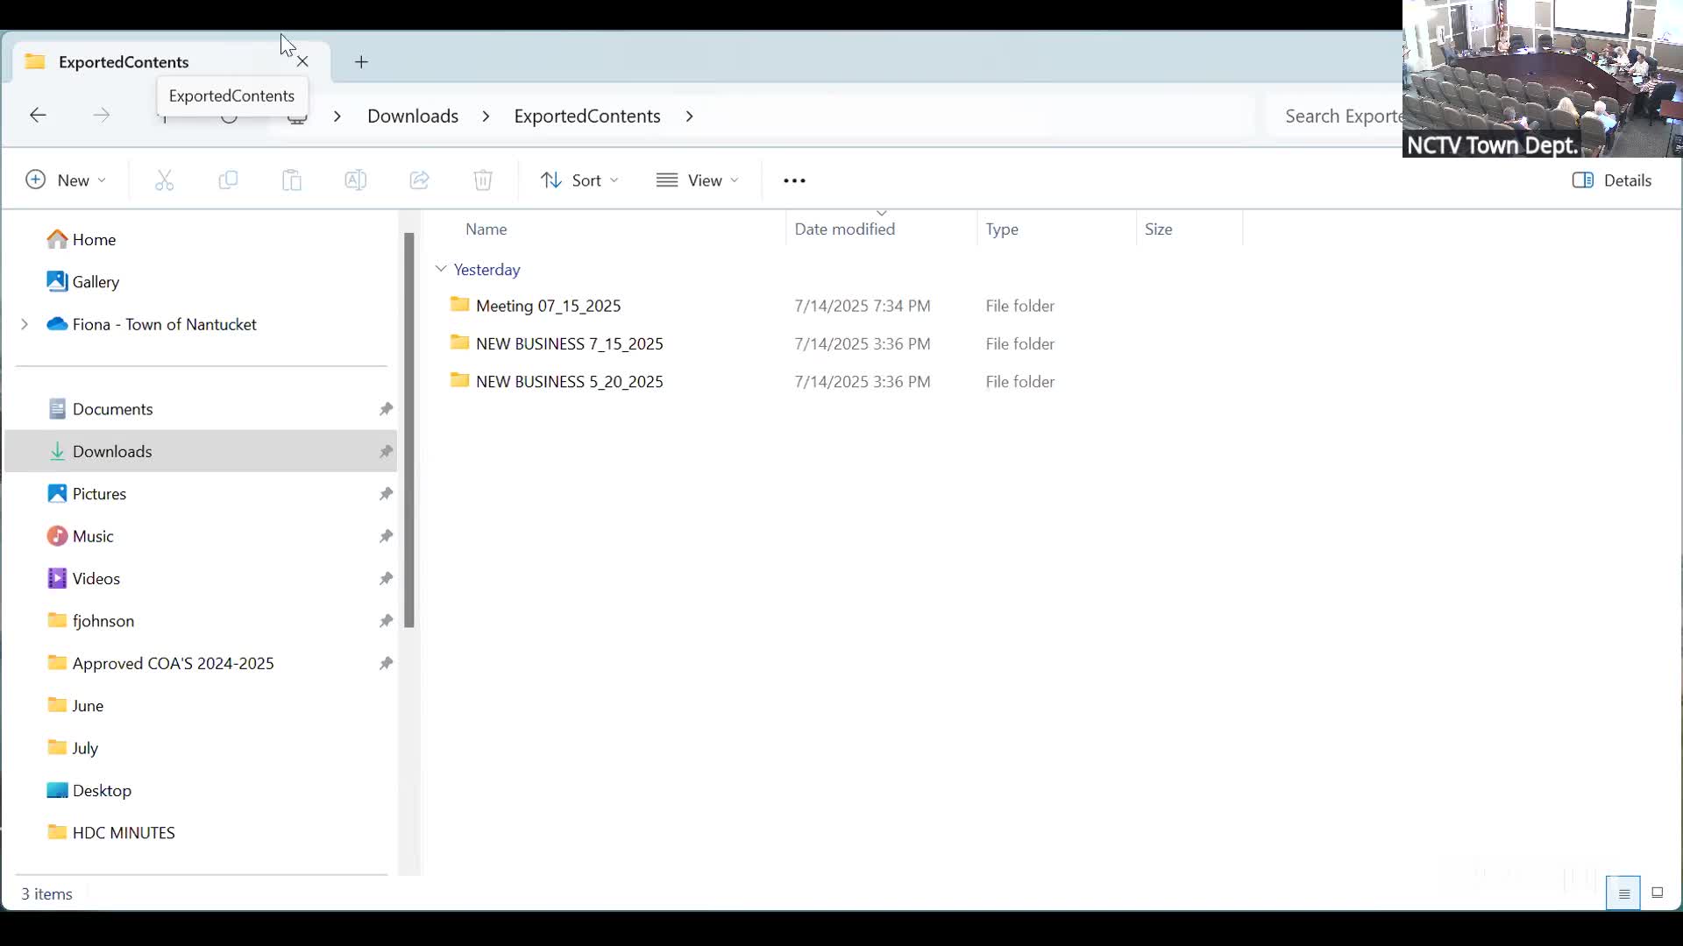
Task: Open Fiona - Town of Nantucket OneDrive
Action: coord(152,324)
